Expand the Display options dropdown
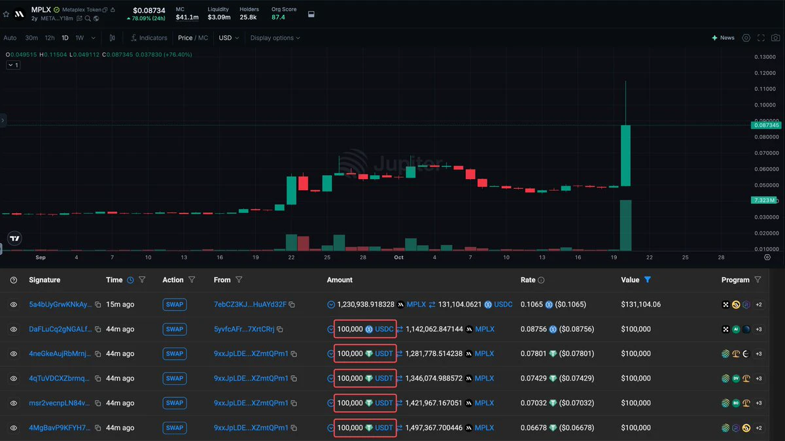 click(275, 38)
